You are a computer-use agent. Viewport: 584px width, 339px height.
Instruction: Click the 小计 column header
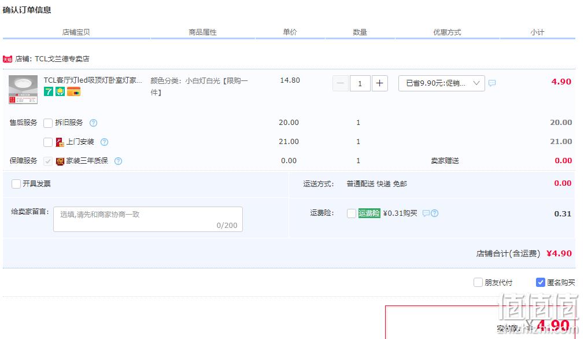pos(537,32)
